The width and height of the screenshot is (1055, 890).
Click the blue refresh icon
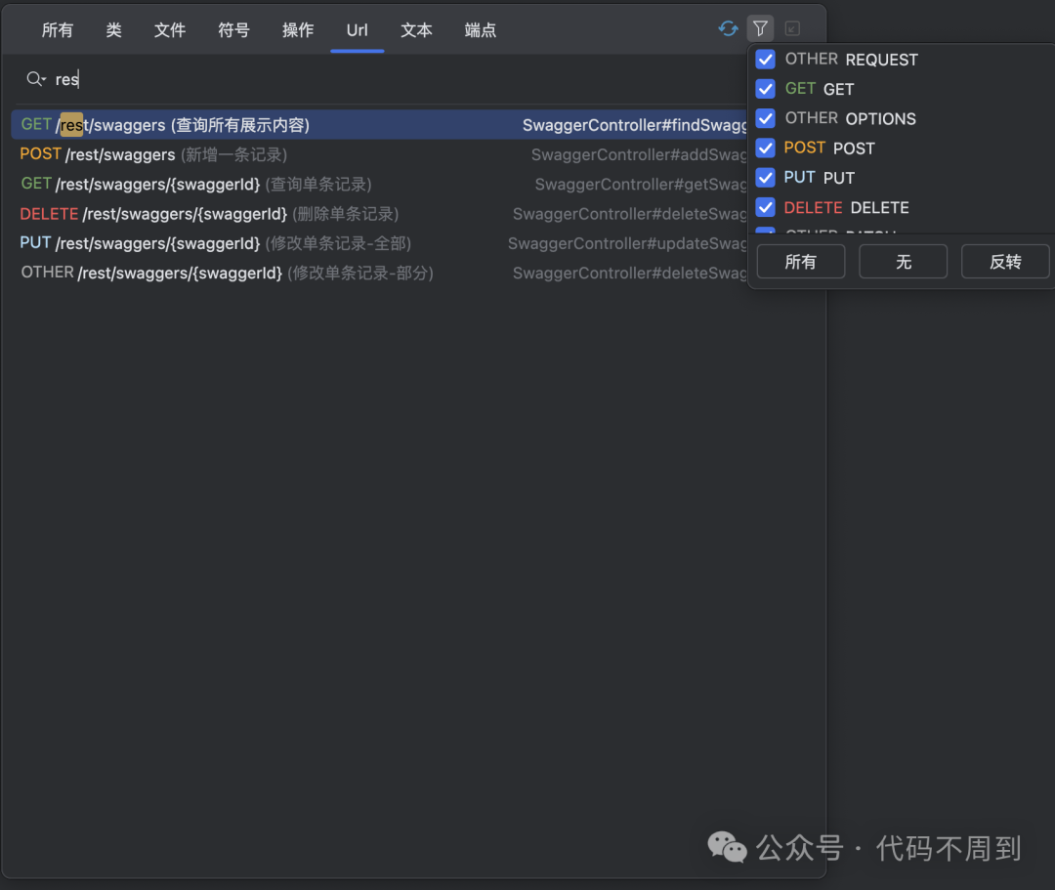(x=728, y=28)
